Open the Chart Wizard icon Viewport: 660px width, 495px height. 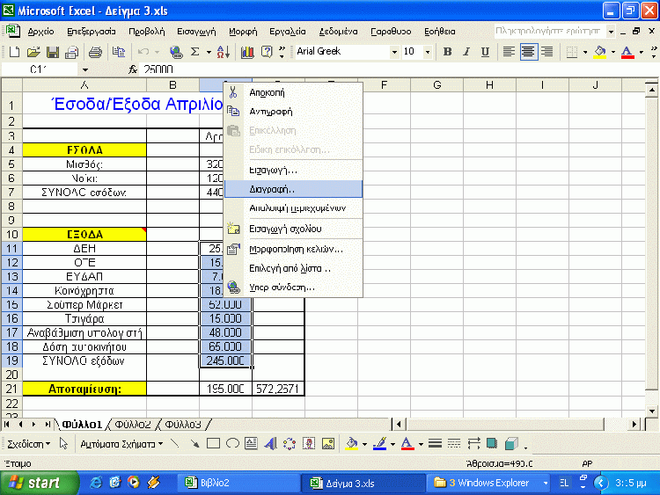tap(247, 52)
